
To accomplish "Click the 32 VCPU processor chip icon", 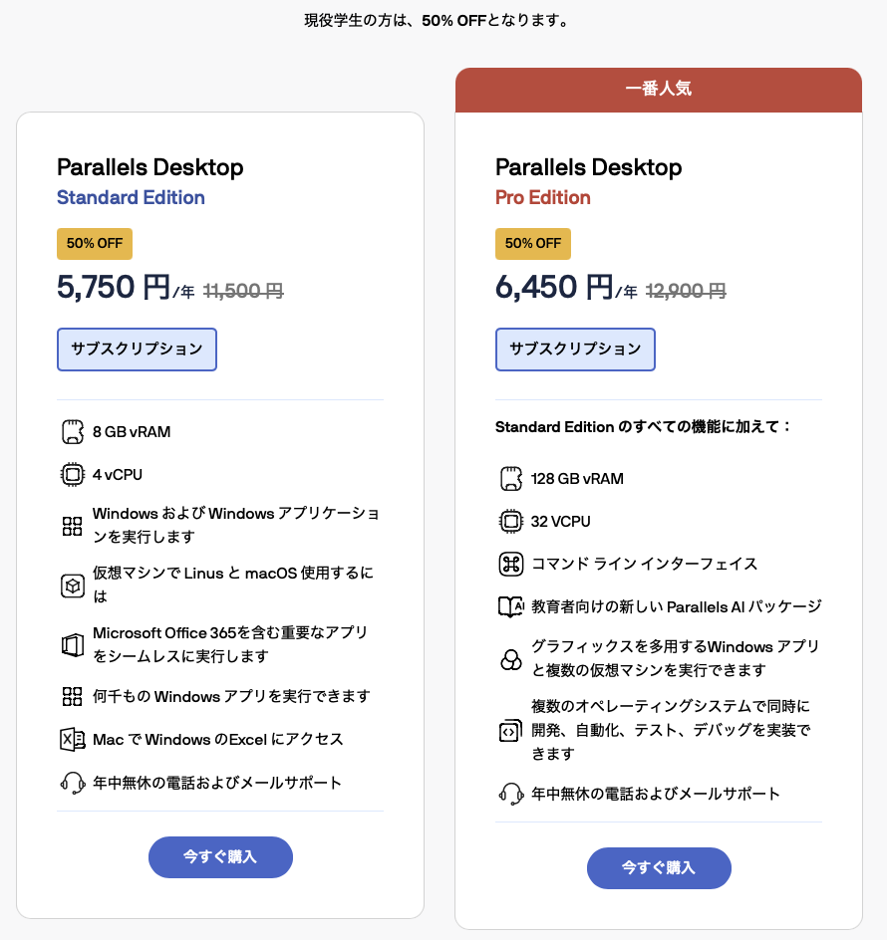I will click(511, 522).
